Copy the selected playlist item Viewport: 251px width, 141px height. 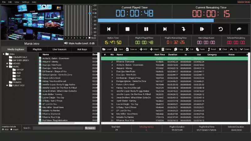coord(179,50)
